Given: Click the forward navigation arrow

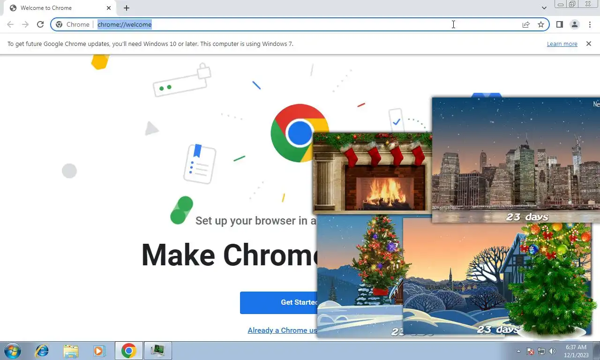Looking at the screenshot, I should click(x=25, y=24).
